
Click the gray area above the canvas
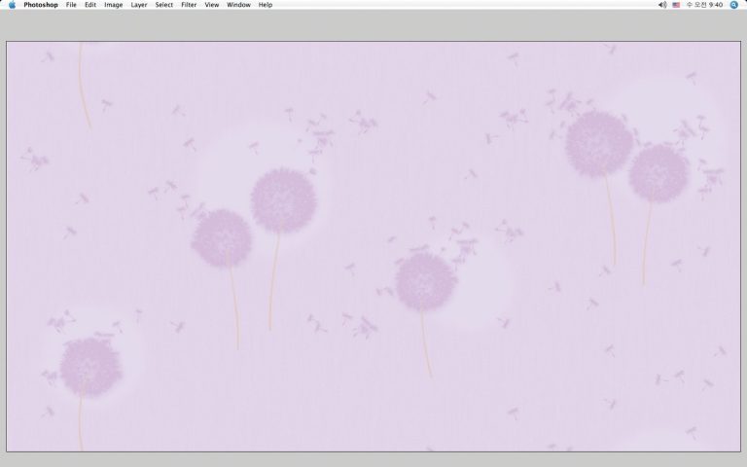tap(373, 25)
